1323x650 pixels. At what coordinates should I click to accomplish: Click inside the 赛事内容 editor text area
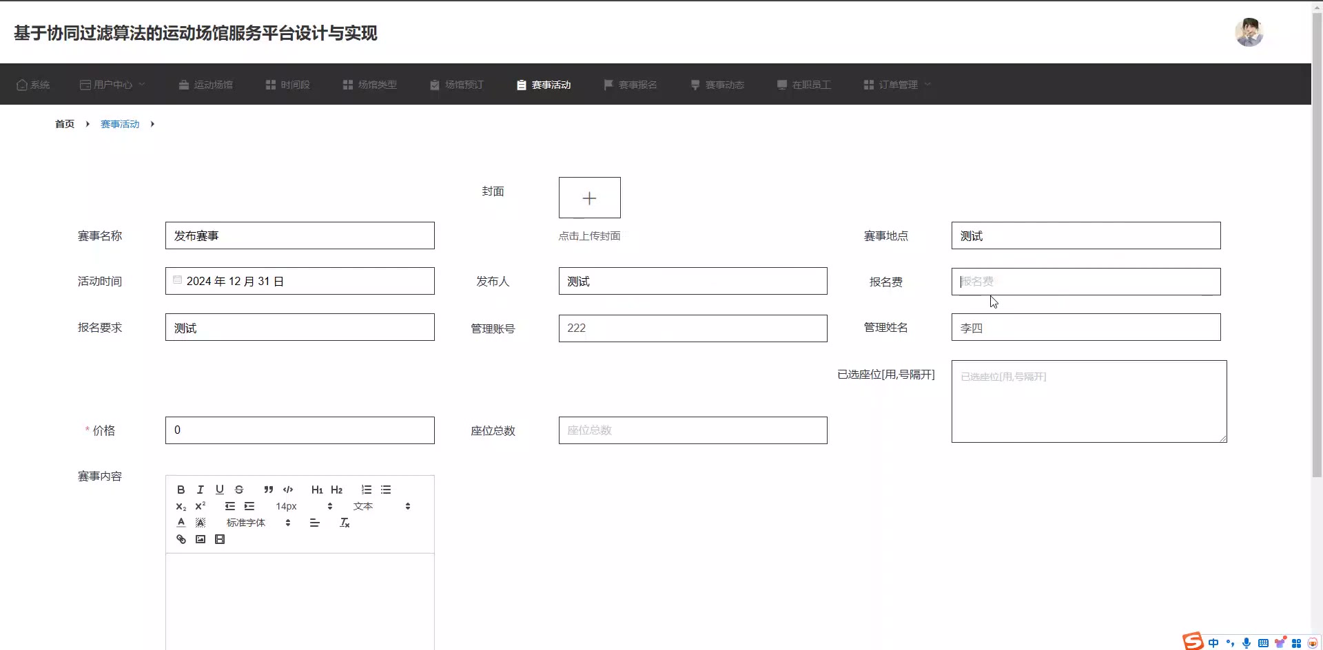coord(300,602)
